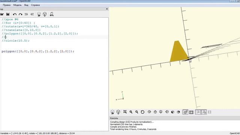Open the Модель menu
Image resolution: width=240 pixels, height=135 pixels.
coord(17,5)
